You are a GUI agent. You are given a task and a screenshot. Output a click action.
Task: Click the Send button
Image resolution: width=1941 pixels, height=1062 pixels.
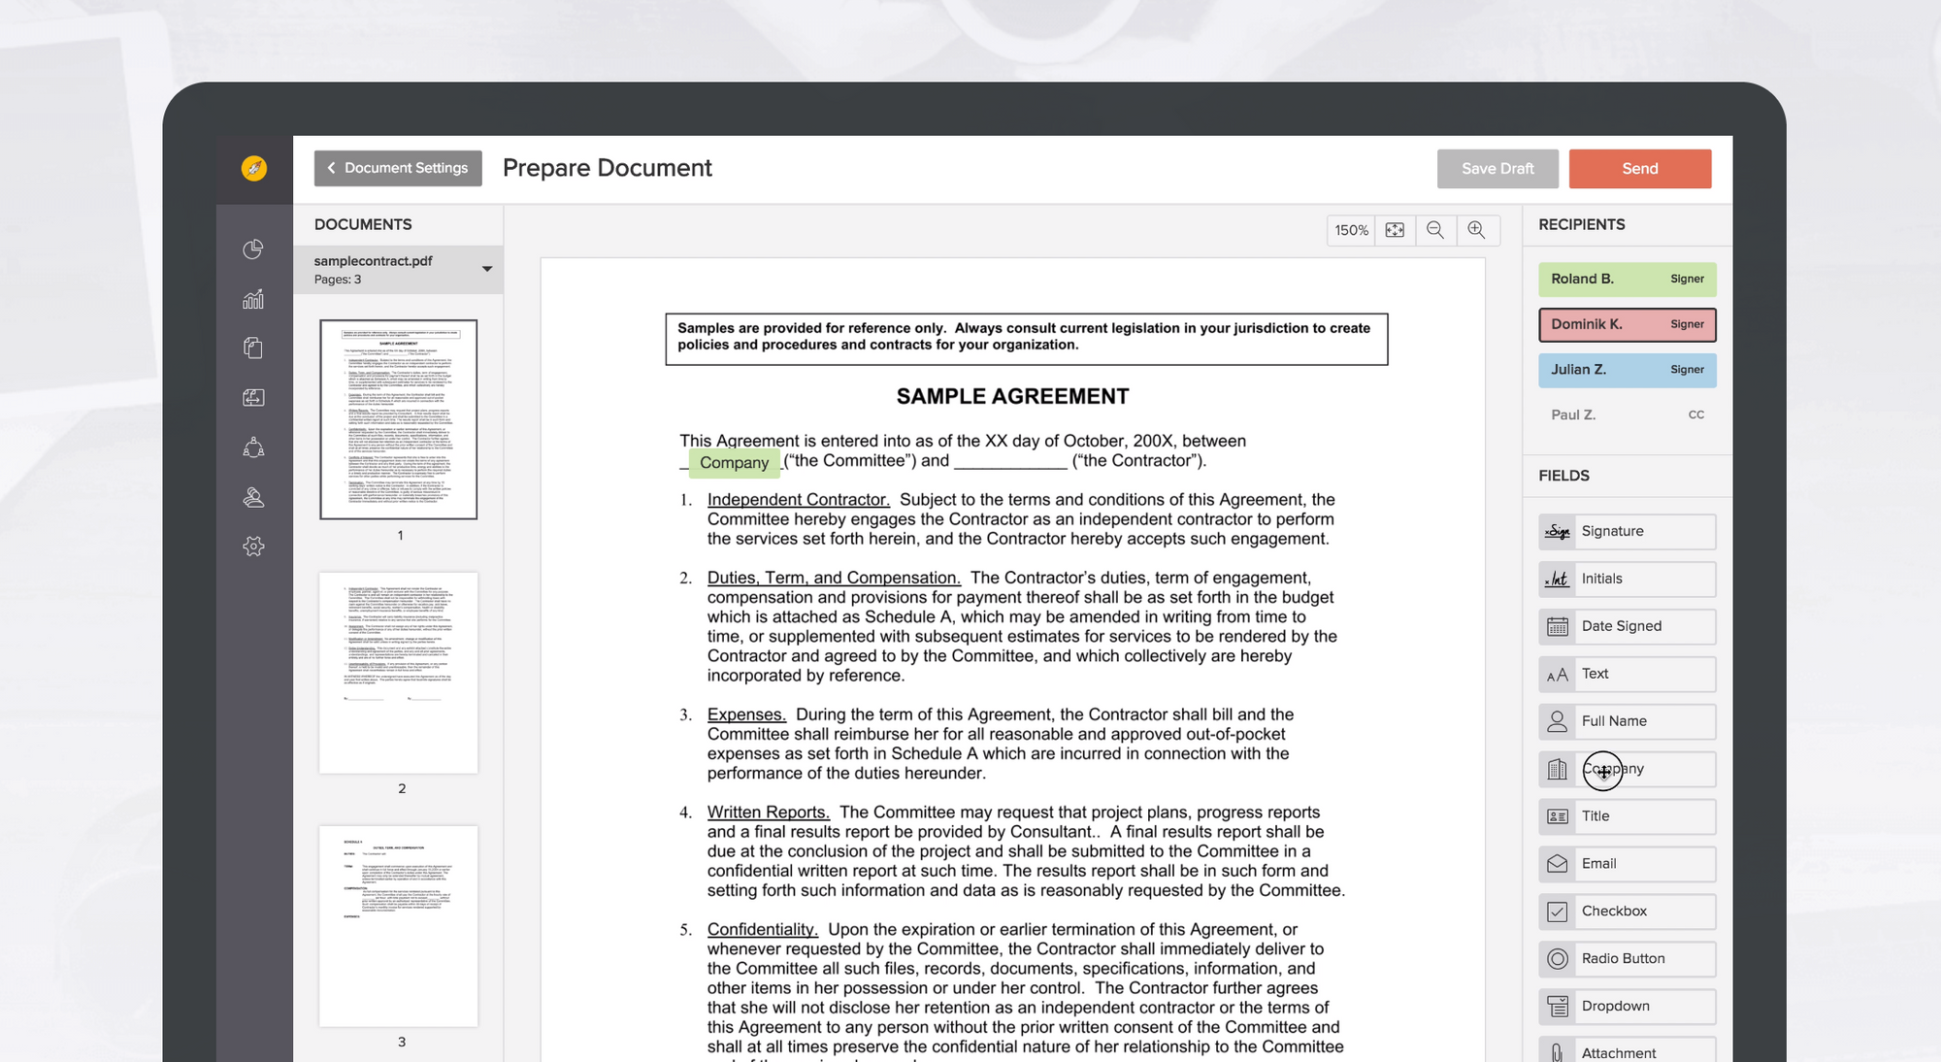point(1639,167)
